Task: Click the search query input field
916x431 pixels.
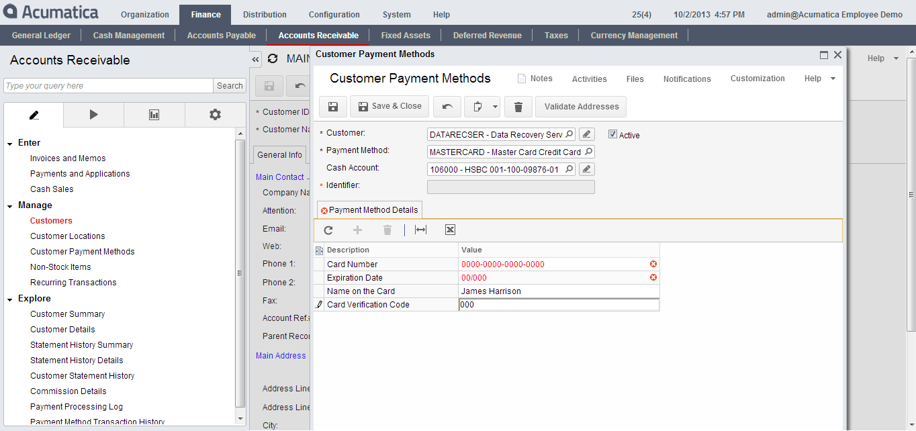Action: point(108,86)
